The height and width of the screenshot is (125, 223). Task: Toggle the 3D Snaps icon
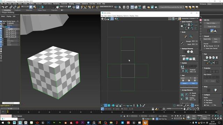tap(82, 7)
